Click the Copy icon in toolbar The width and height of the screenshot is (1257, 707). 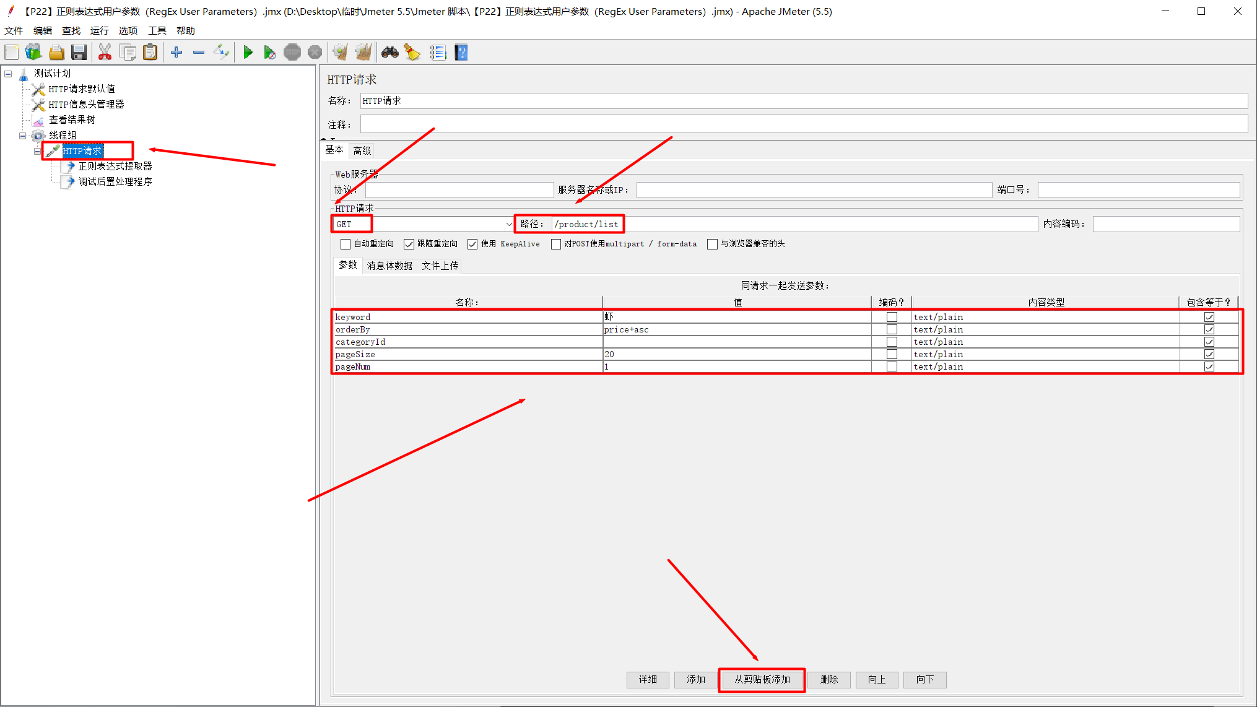(128, 53)
